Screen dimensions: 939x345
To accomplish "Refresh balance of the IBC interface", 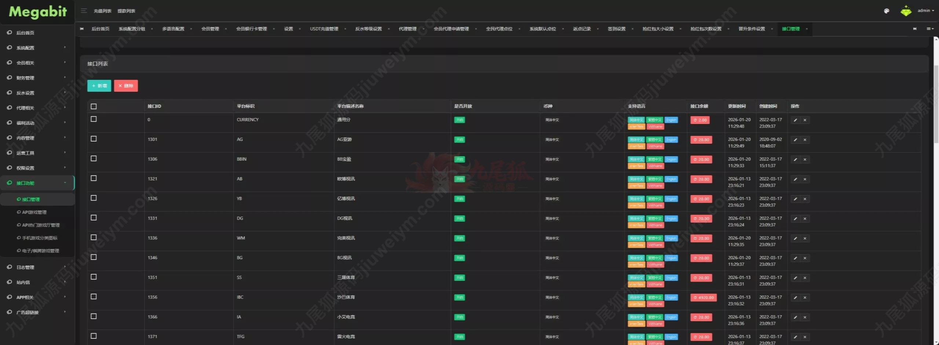I will click(703, 298).
